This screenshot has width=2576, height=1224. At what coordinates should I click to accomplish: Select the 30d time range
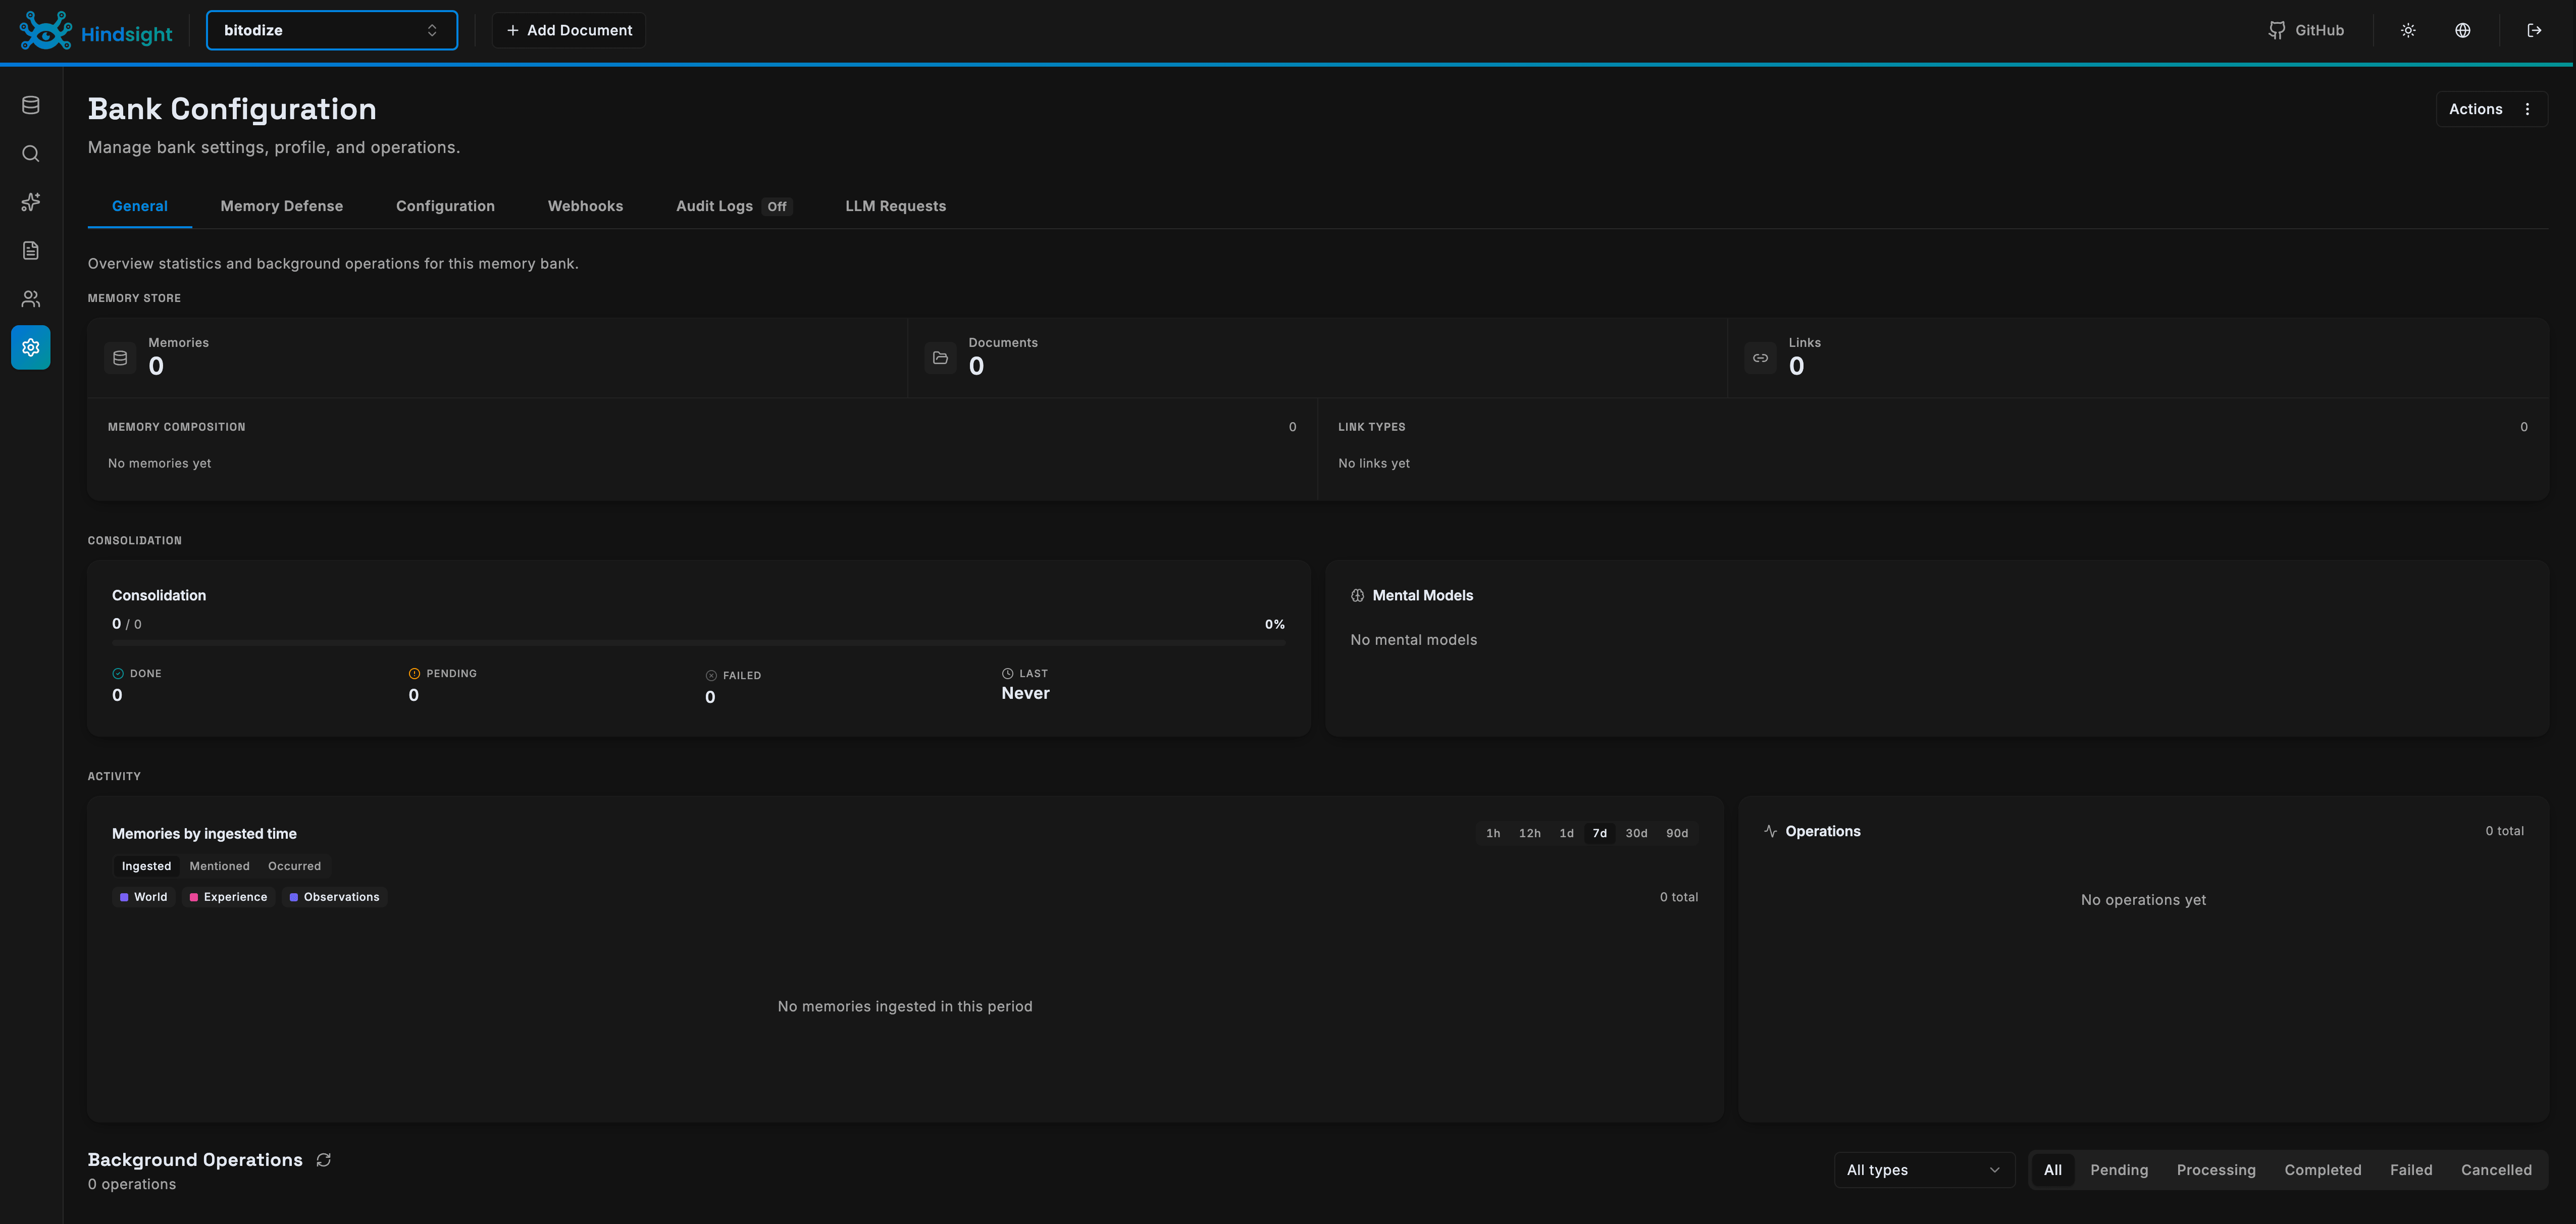(x=1636, y=833)
